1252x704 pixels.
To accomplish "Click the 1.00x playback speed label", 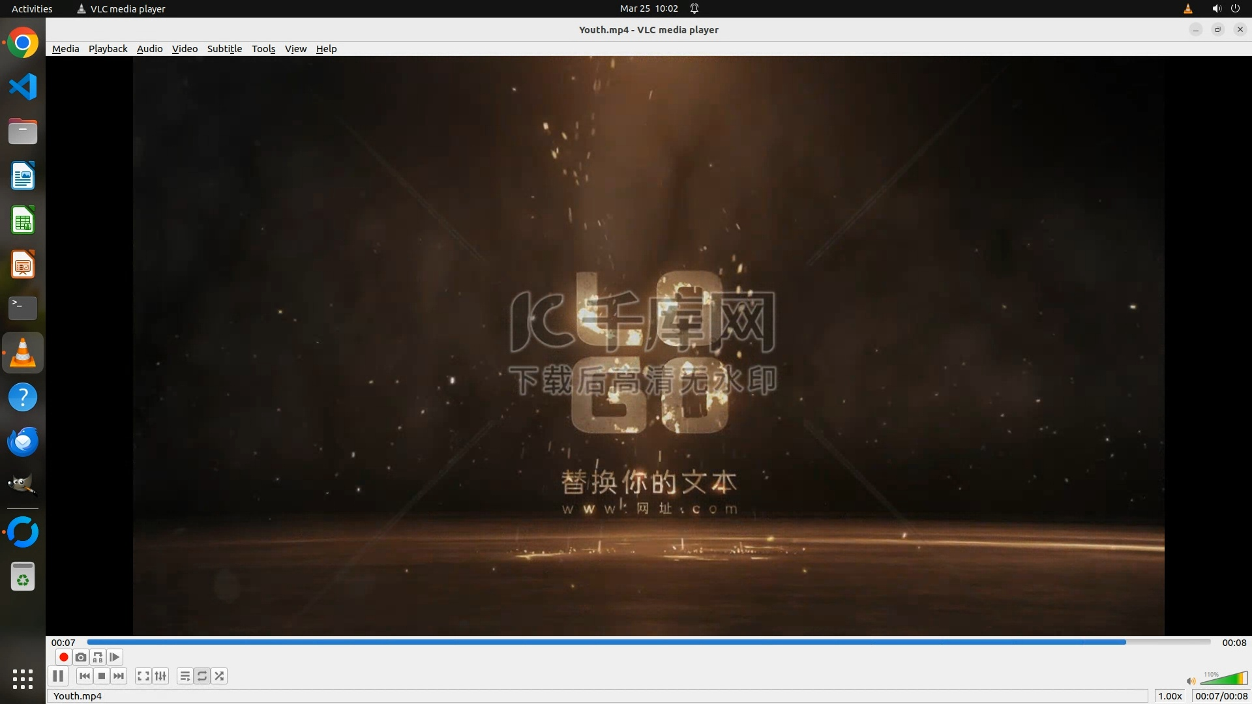I will click(x=1170, y=696).
